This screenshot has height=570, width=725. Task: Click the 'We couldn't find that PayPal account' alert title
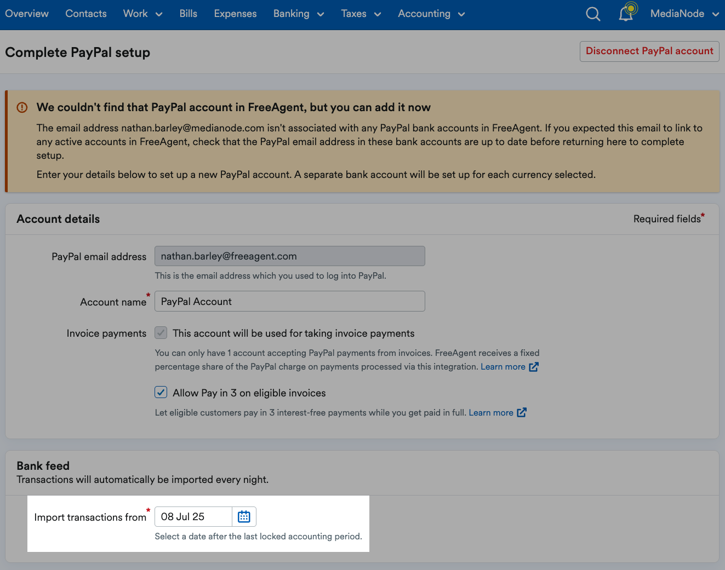tap(233, 107)
